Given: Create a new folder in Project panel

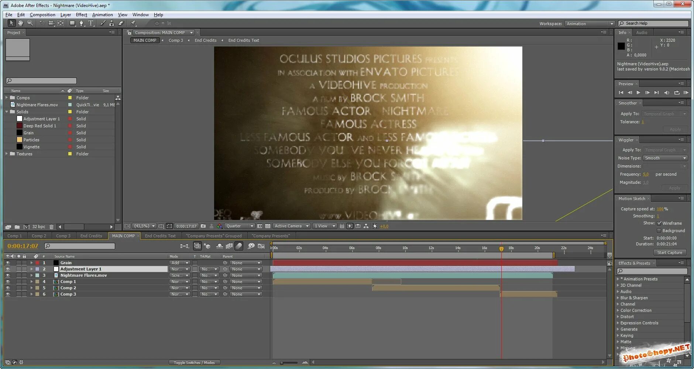Looking at the screenshot, I should [17, 227].
